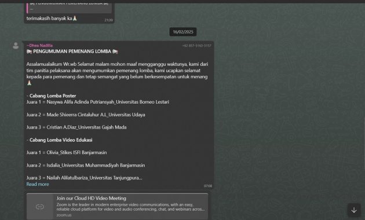Click the text 'Cabang Lomba Poster'
This screenshot has width=365, height=220.
[53, 96]
